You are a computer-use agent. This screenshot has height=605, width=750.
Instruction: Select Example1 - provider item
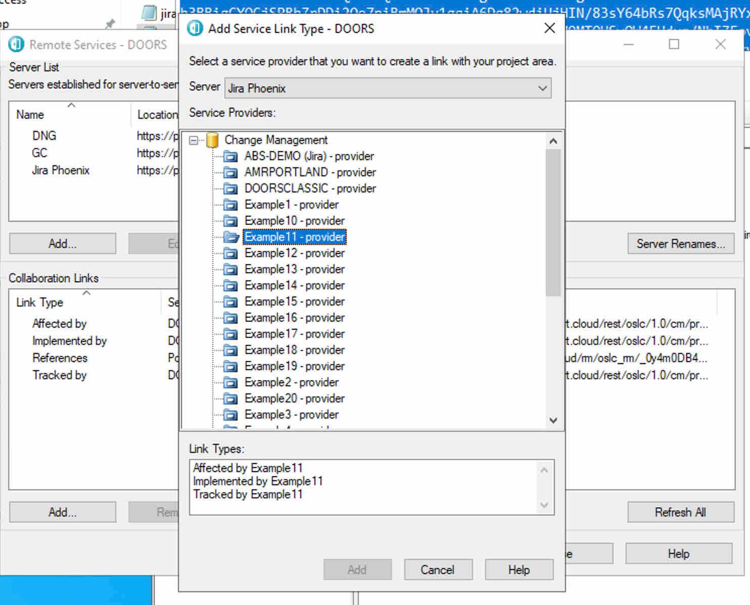[292, 205]
